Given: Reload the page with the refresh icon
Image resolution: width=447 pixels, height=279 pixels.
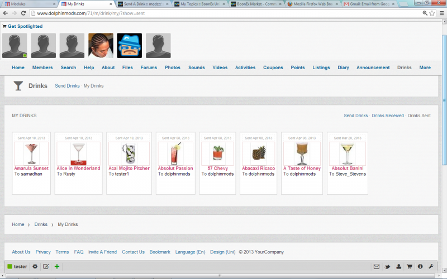Looking at the screenshot, I should coord(23,13).
